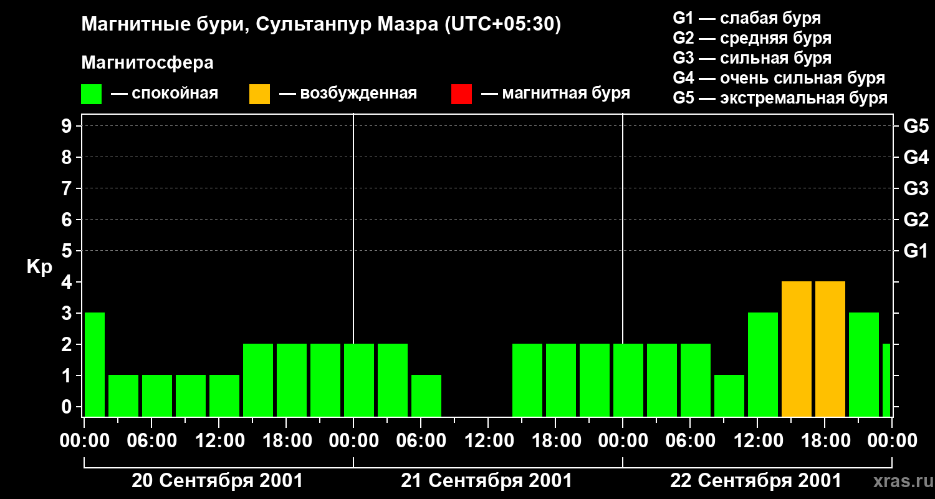Click the '18:00' time label under 20 September
The width and height of the screenshot is (935, 499).
click(x=287, y=441)
